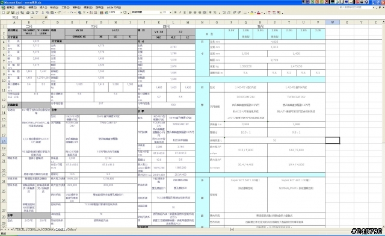Toggle Bold formatting
The width and height of the screenshot is (385, 236).
pos(175,12)
